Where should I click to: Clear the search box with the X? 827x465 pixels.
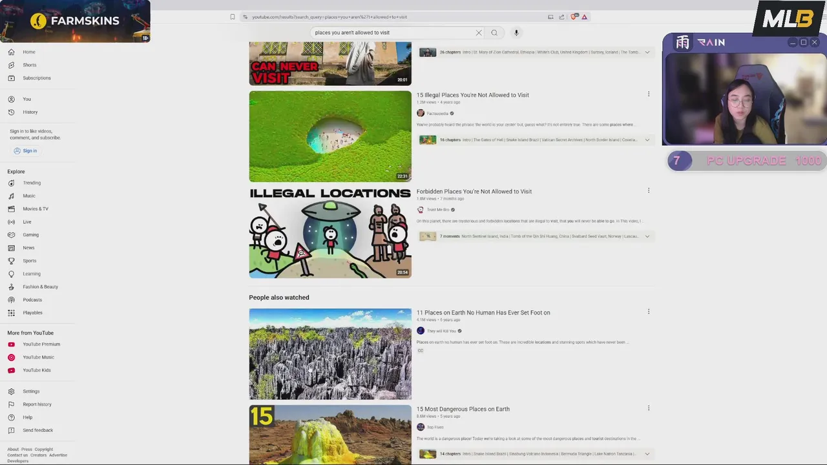click(479, 32)
